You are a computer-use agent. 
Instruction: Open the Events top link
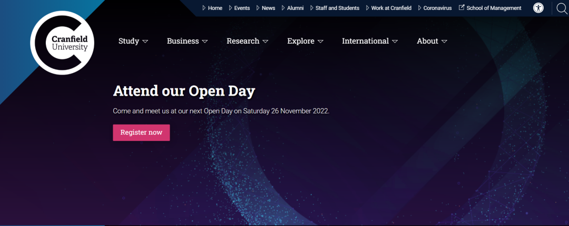(239, 8)
